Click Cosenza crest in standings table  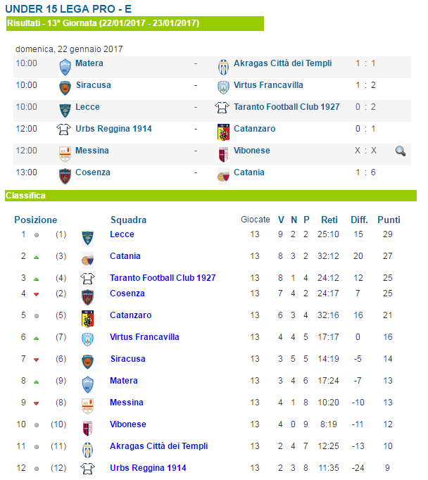pyautogui.click(x=87, y=297)
